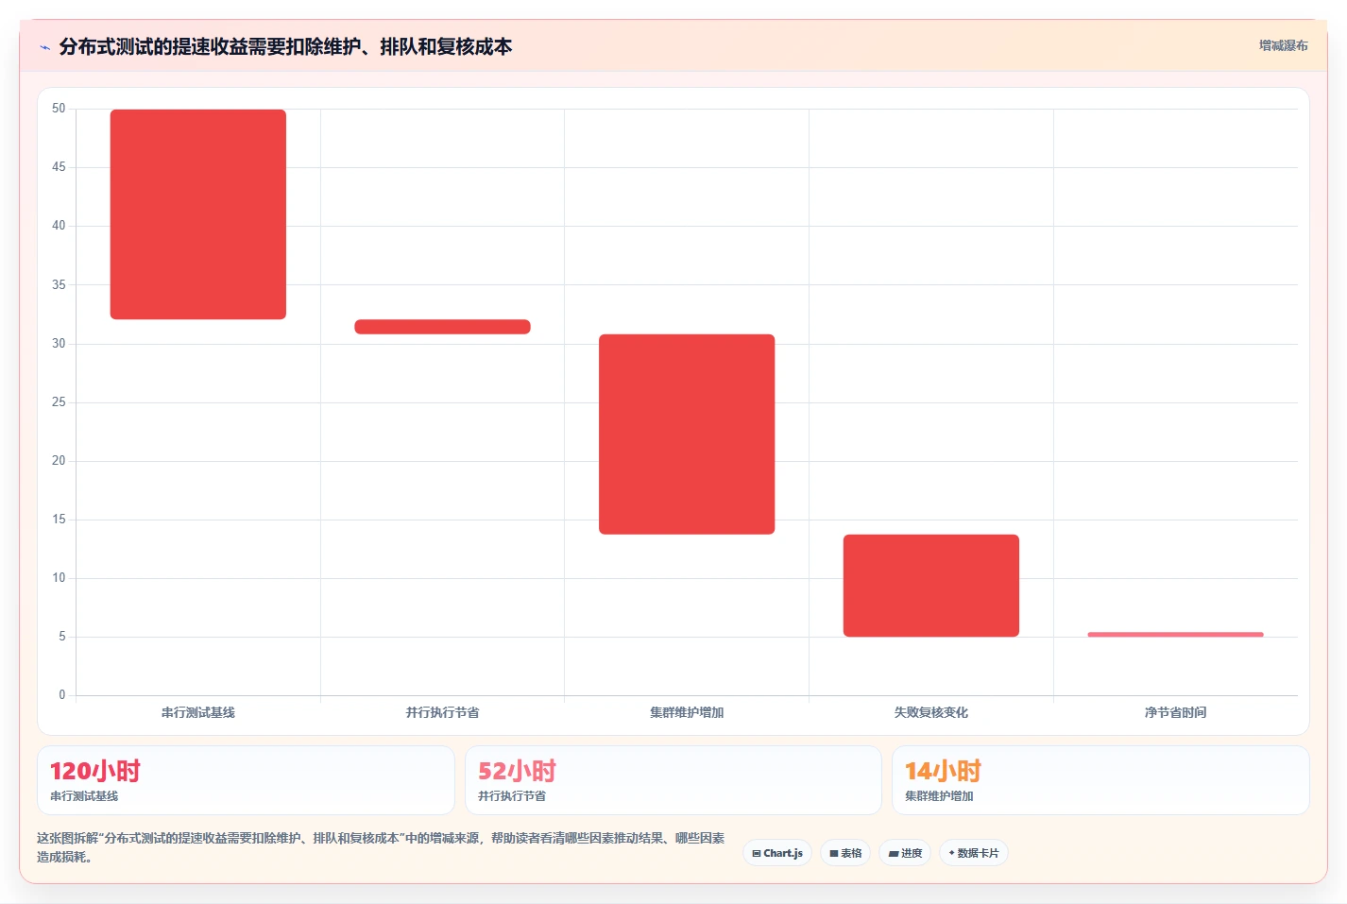Click the description paragraph starting 这张图拆解
Screen dimensions: 1347x904
click(x=382, y=847)
